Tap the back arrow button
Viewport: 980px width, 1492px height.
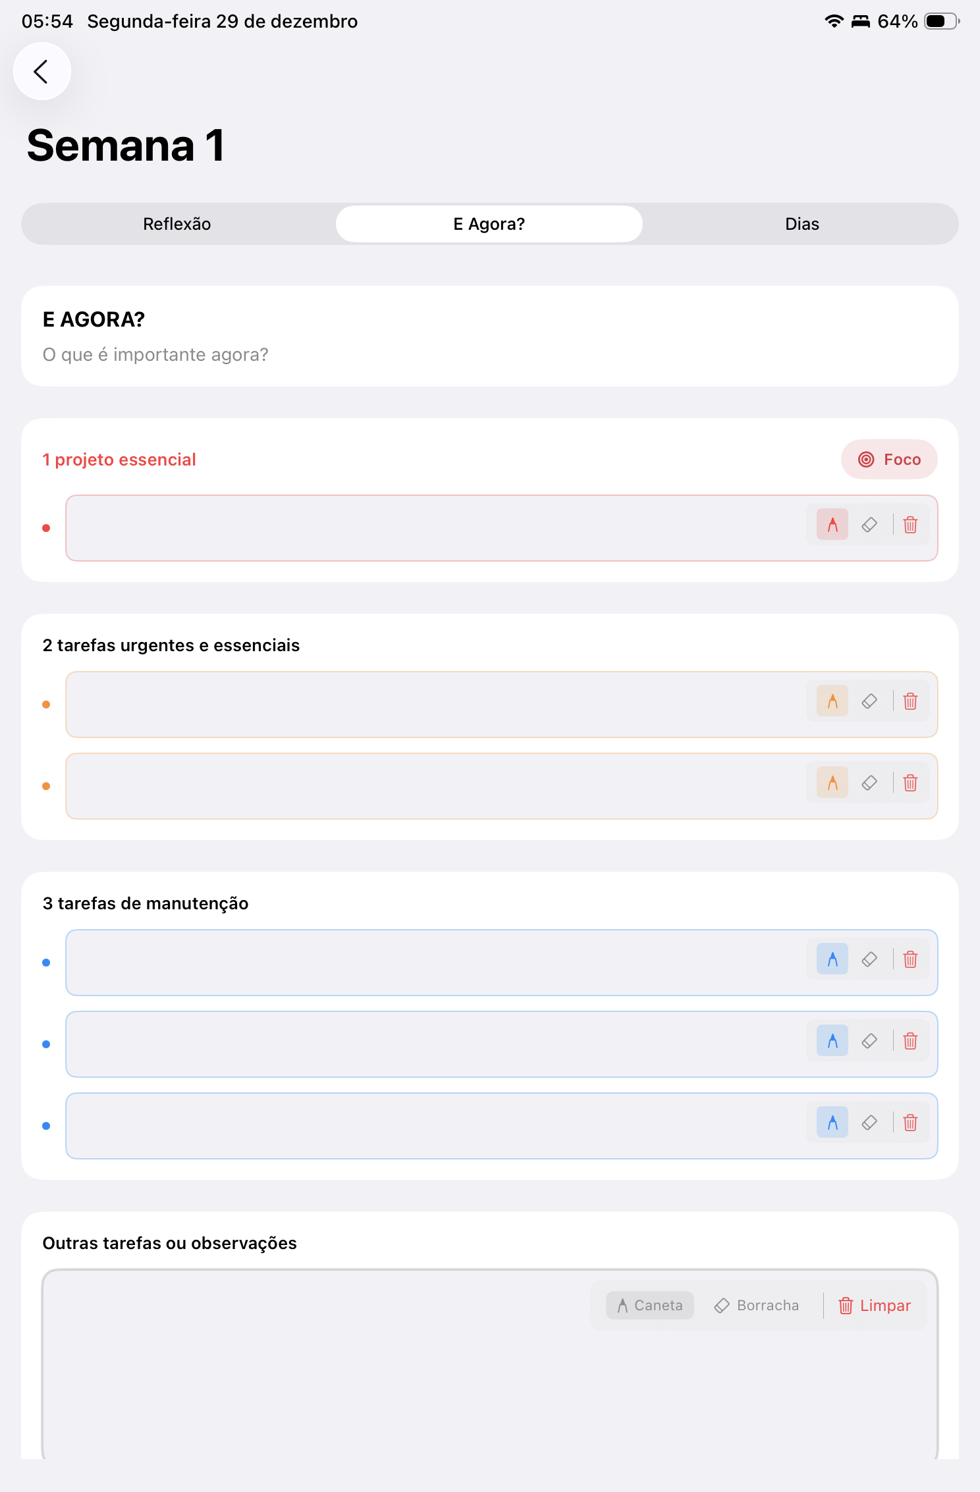41,71
